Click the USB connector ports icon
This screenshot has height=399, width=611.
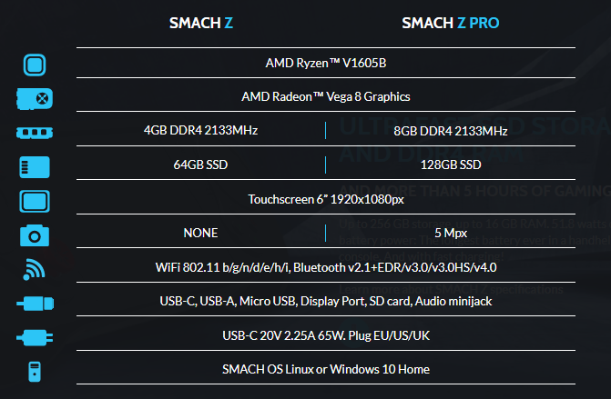click(35, 303)
